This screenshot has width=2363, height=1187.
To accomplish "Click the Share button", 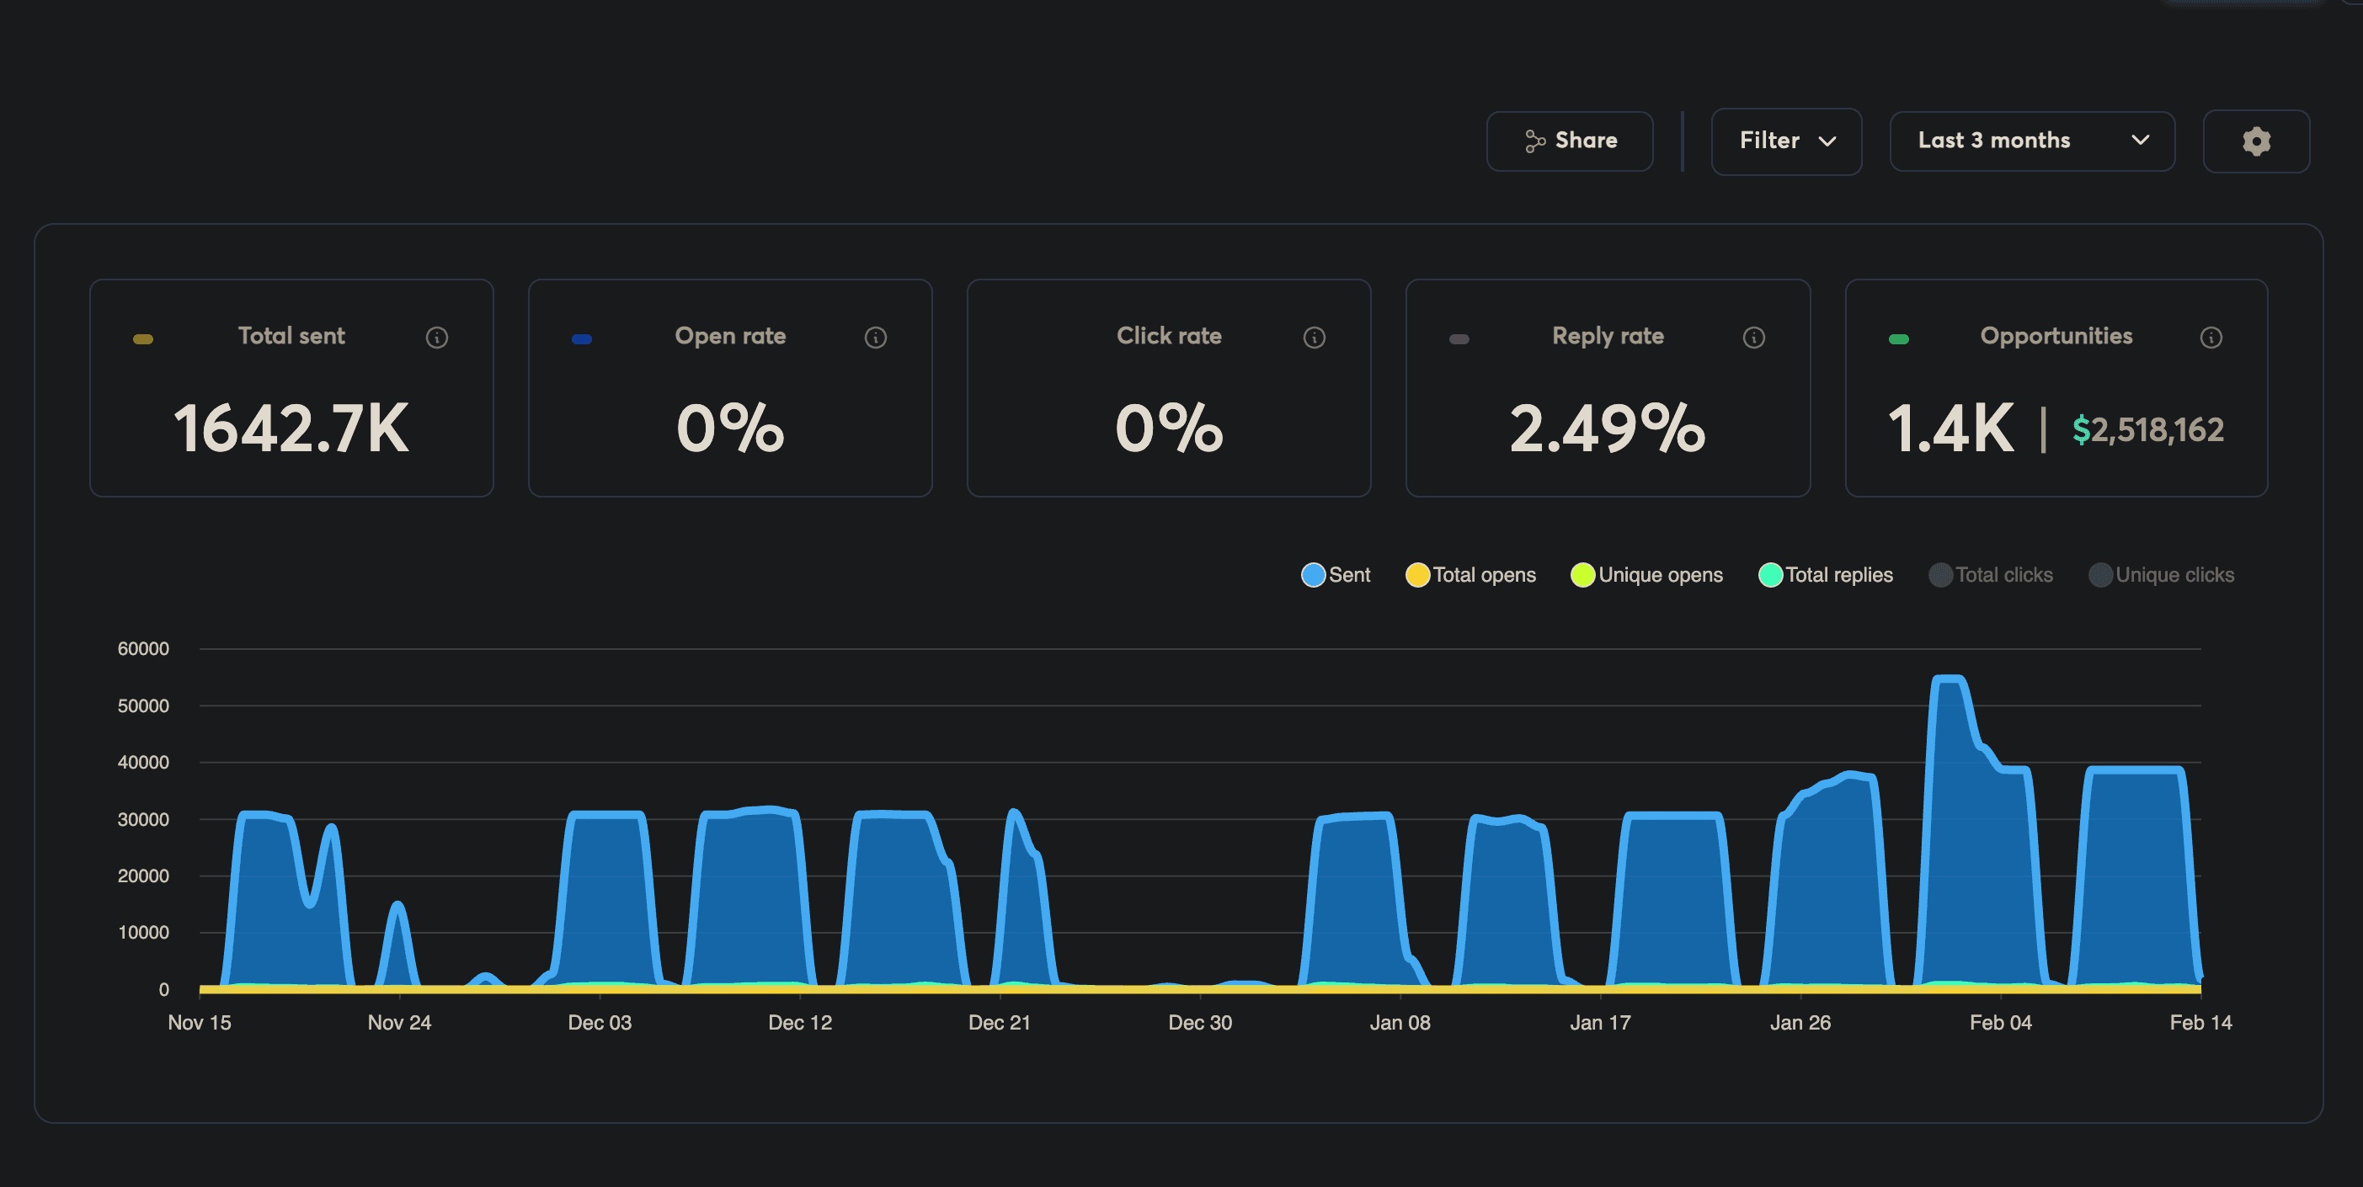I will 1570,141.
